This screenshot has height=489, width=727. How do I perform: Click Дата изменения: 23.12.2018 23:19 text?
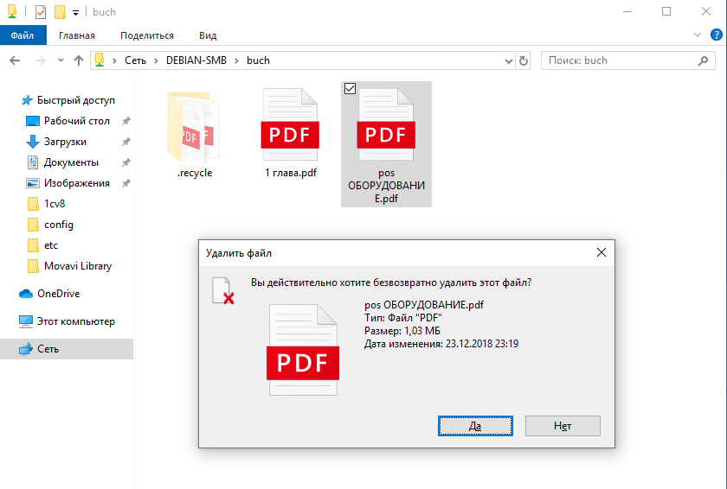441,344
